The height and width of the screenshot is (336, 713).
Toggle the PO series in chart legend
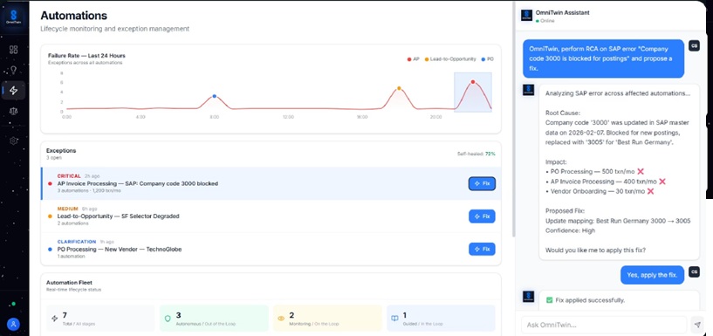(488, 59)
